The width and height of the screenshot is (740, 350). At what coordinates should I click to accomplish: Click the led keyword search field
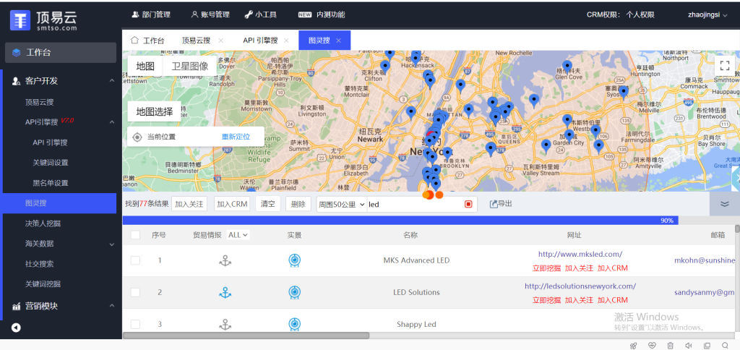click(412, 205)
